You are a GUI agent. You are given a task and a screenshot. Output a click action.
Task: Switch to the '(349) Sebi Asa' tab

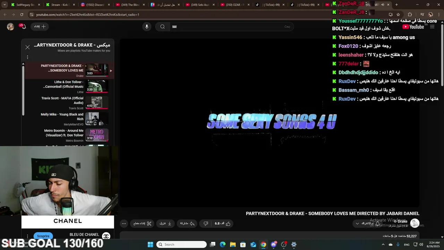click(199, 5)
